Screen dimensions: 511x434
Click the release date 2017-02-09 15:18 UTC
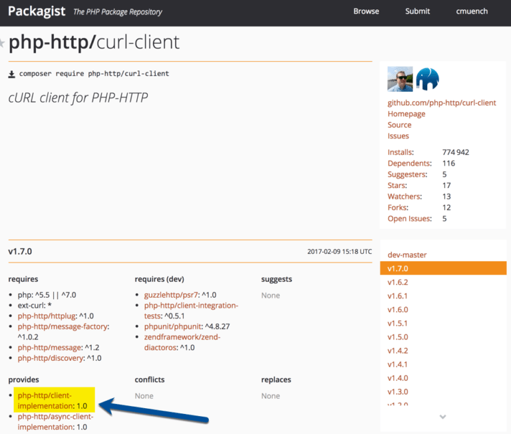pos(339,252)
